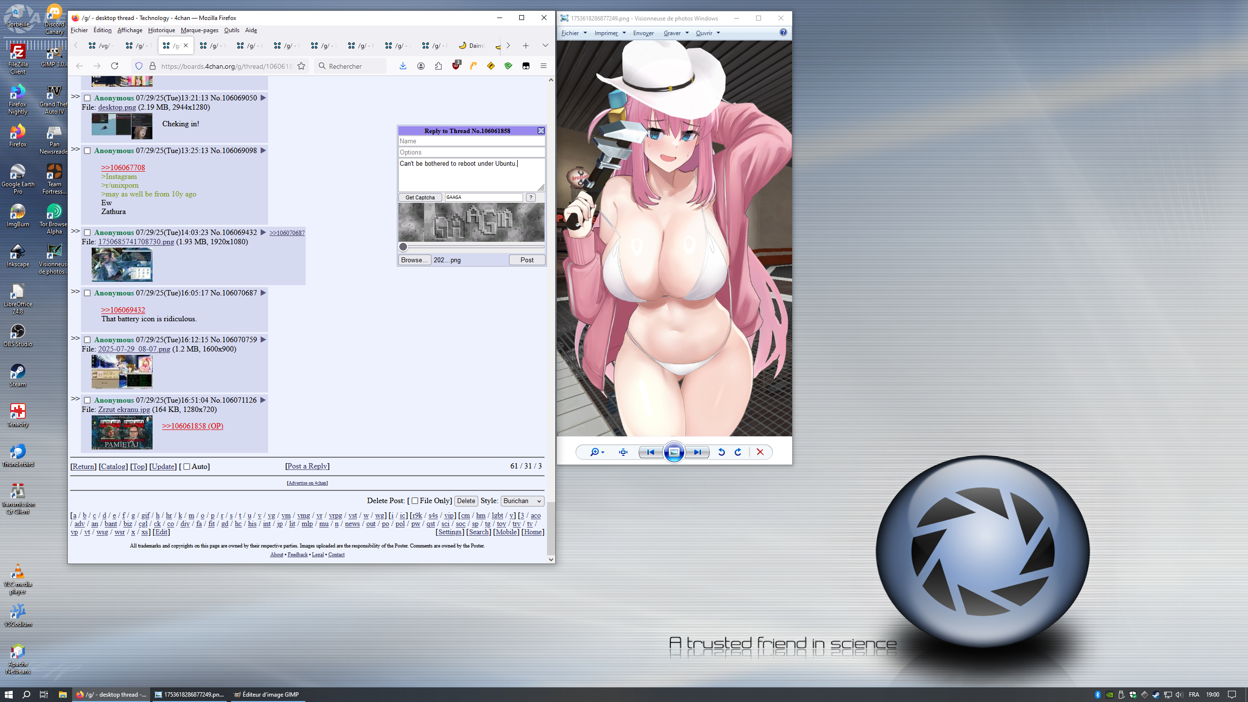Open FileZilla Client desktop icon
Screen dimensions: 1248x702
click(18, 59)
